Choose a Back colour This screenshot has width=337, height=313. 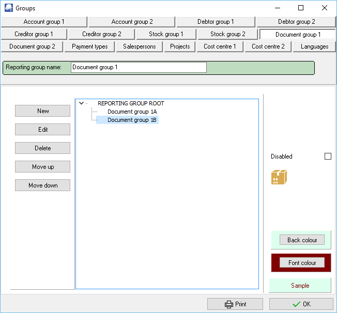pos(302,240)
